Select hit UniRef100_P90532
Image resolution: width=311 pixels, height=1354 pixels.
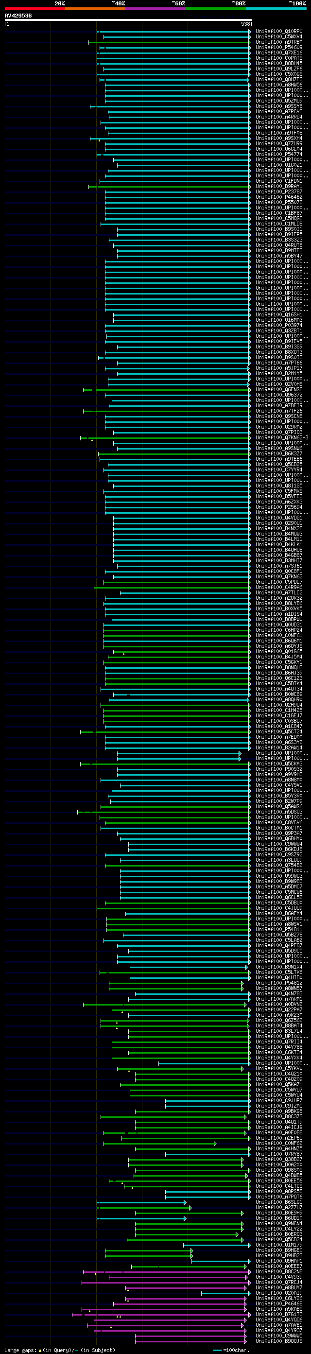(x=279, y=769)
